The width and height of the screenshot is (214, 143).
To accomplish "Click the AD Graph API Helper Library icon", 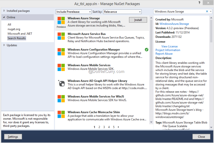I will coord(61,83).
